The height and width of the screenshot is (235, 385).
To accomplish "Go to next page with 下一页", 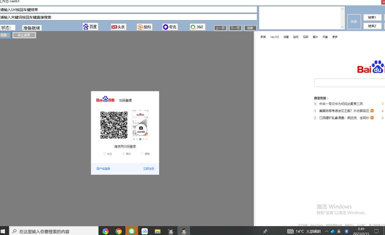I will [235, 28].
